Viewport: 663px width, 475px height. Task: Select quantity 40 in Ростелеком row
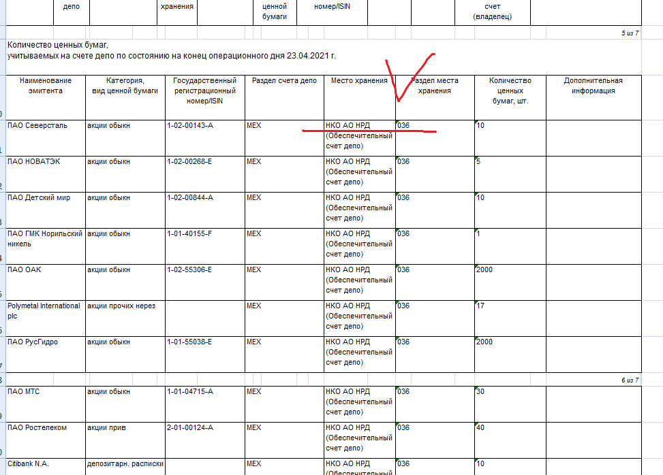point(510,440)
